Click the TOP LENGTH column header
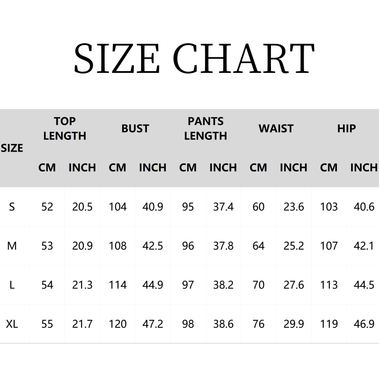 pyautogui.click(x=64, y=128)
